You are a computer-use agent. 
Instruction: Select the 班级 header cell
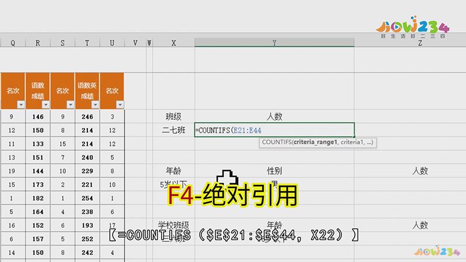click(x=174, y=116)
